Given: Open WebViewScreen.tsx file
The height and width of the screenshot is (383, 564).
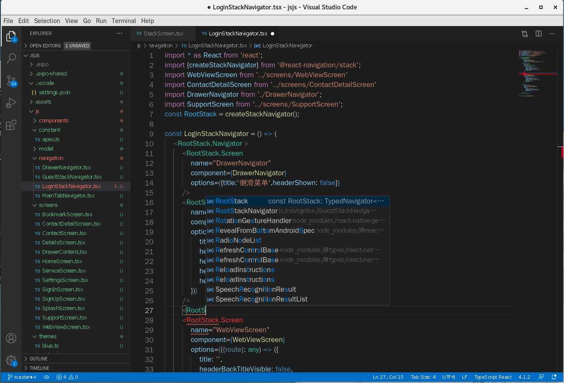Looking at the screenshot, I should [76, 327].
